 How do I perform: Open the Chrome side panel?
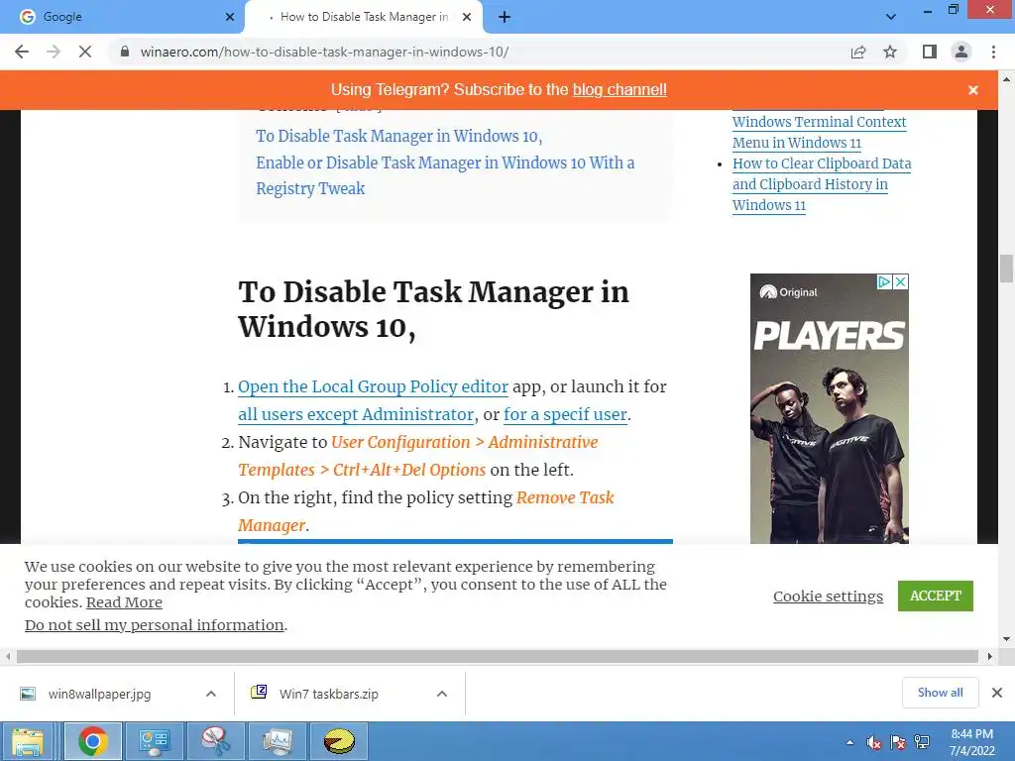point(930,52)
